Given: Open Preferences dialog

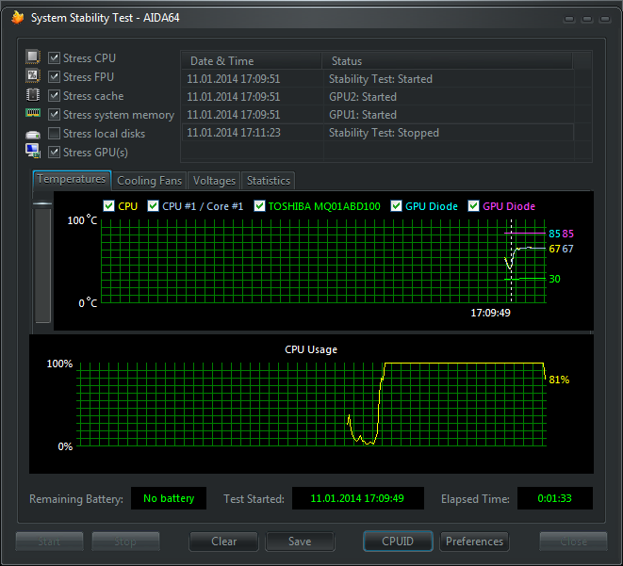Looking at the screenshot, I should point(474,542).
